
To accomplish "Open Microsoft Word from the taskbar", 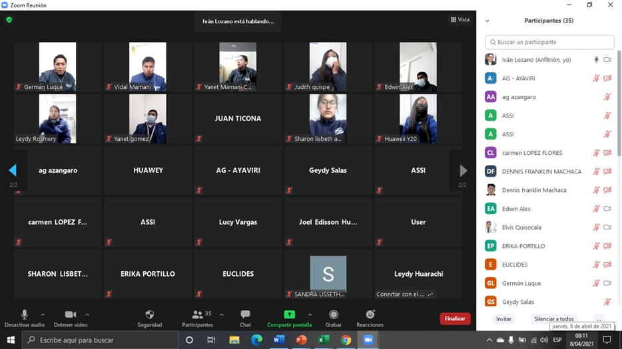I will point(278,340).
